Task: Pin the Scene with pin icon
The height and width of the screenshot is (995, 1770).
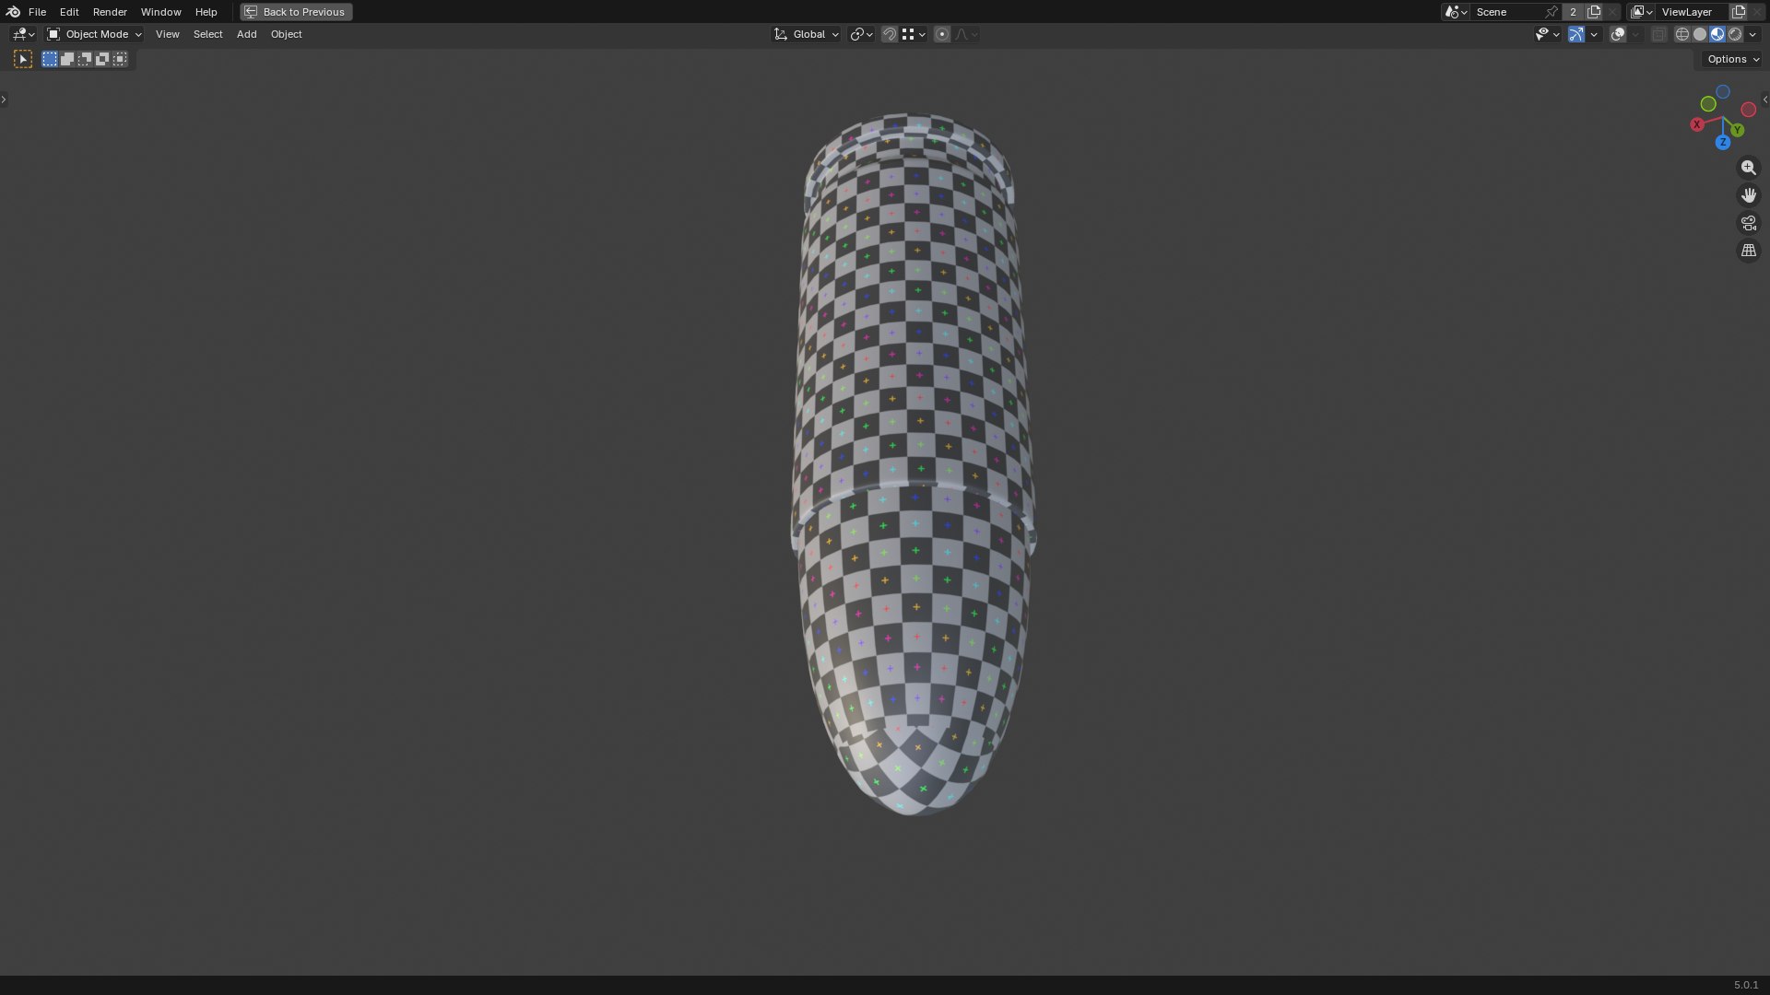Action: 1552,12
